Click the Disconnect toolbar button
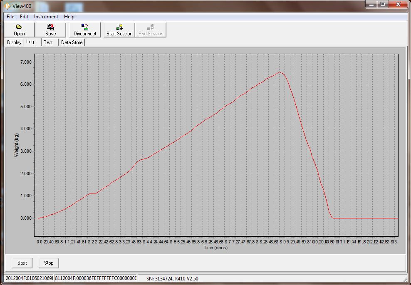The image size is (411, 285). tap(85, 30)
